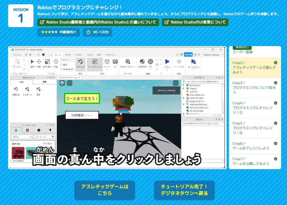The width and height of the screenshot is (287, 205).
Task: Switch to the モデル ribbon tab
Action: tap(68, 55)
